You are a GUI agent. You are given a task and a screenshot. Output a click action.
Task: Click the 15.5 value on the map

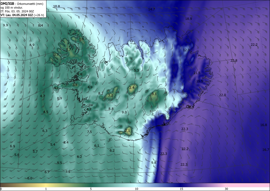(200, 81)
